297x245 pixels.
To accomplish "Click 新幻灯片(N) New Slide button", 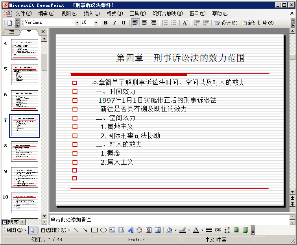I will pyautogui.click(x=257, y=23).
